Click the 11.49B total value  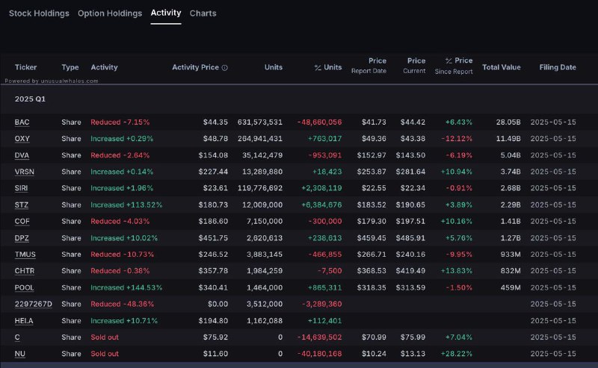click(x=508, y=139)
